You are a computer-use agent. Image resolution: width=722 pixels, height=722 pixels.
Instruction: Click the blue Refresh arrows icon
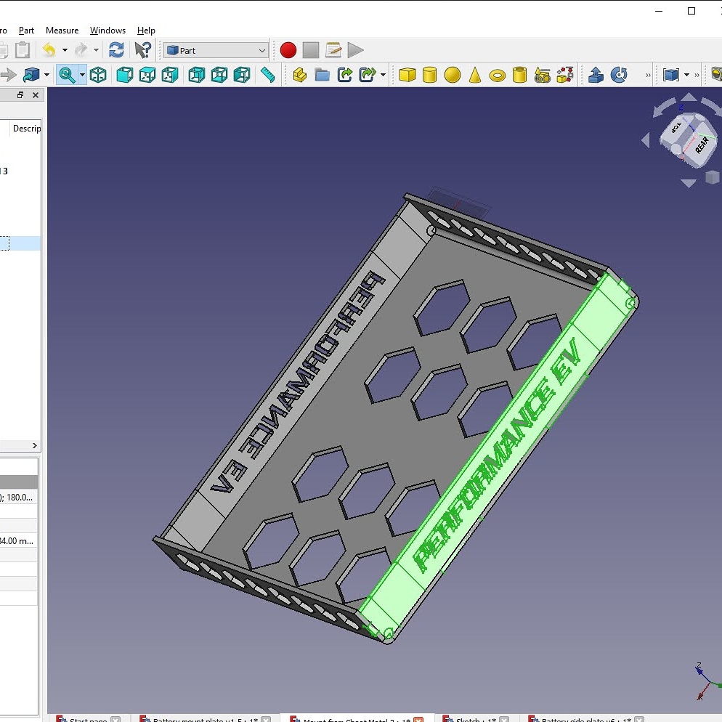[x=116, y=50]
